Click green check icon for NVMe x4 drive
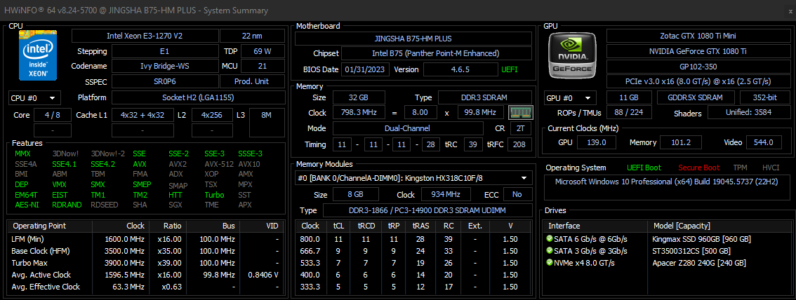 (x=550, y=263)
